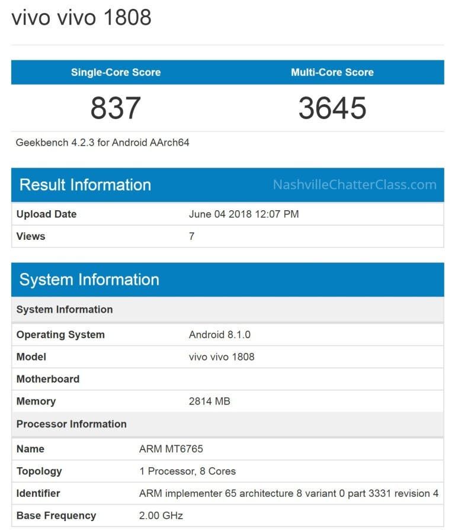Select the Single-Core Score header
This screenshot has width=455, height=530.
[116, 72]
